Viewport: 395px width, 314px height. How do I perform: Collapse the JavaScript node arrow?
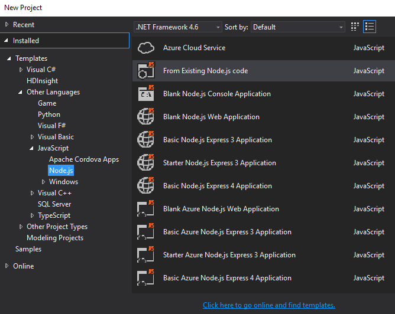coord(31,148)
